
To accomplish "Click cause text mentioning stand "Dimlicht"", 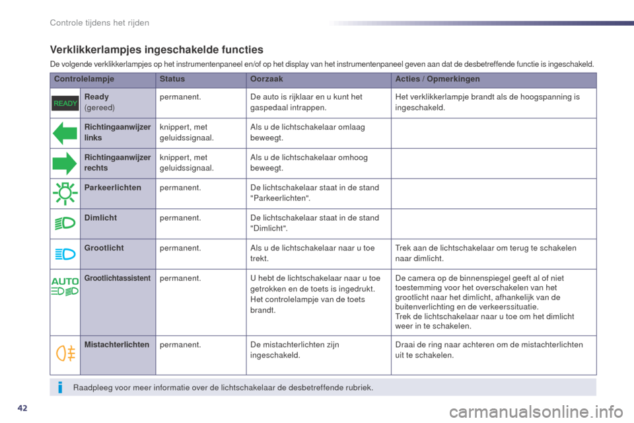I will tap(314, 223).
